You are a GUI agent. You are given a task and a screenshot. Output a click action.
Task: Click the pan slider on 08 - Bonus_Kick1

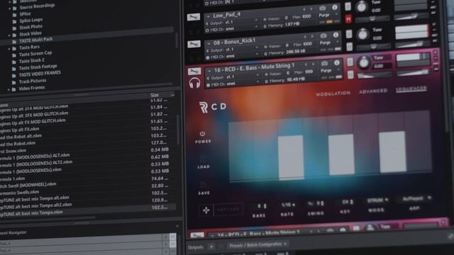(374, 47)
